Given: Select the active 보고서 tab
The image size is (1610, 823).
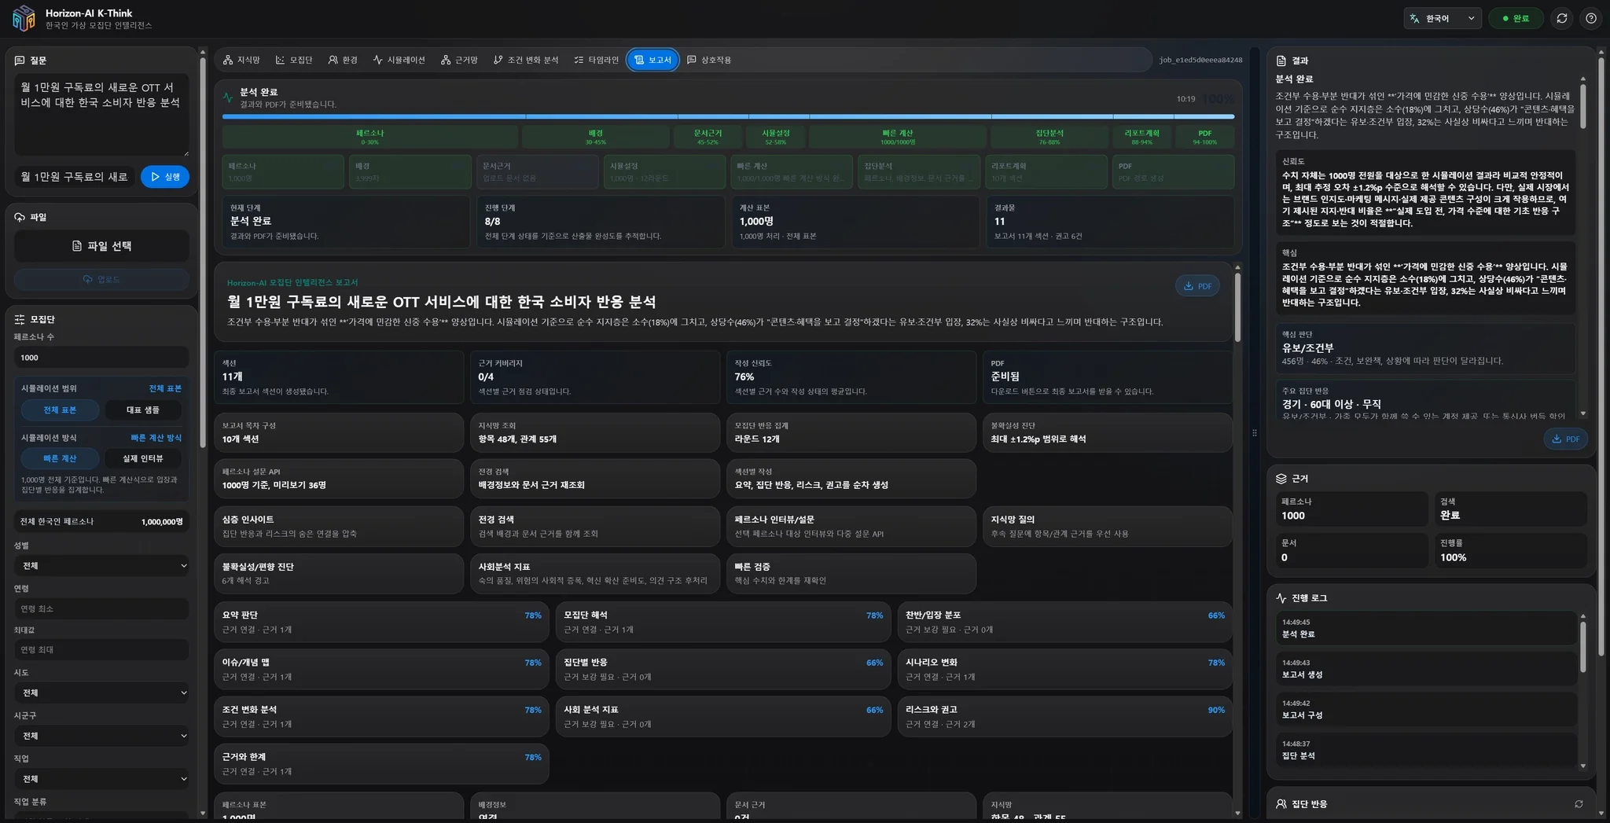Looking at the screenshot, I should click(x=652, y=60).
